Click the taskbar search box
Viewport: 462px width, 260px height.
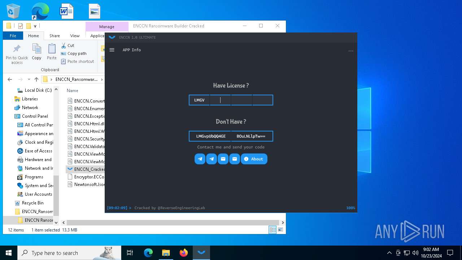[69, 253]
